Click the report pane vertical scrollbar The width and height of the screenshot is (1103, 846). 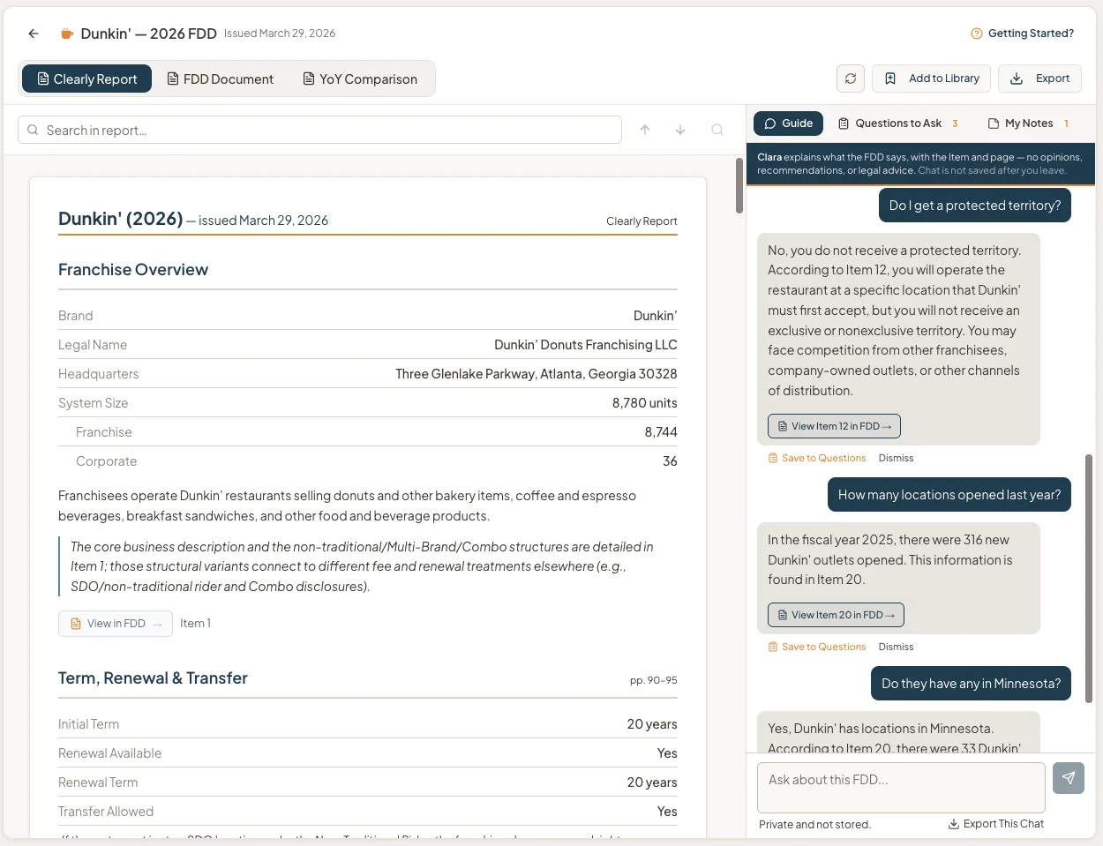pos(739,185)
